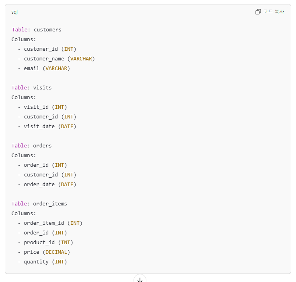Click 'Table: orders' heading line
Screen dimensions: 296x282
pos(31,146)
